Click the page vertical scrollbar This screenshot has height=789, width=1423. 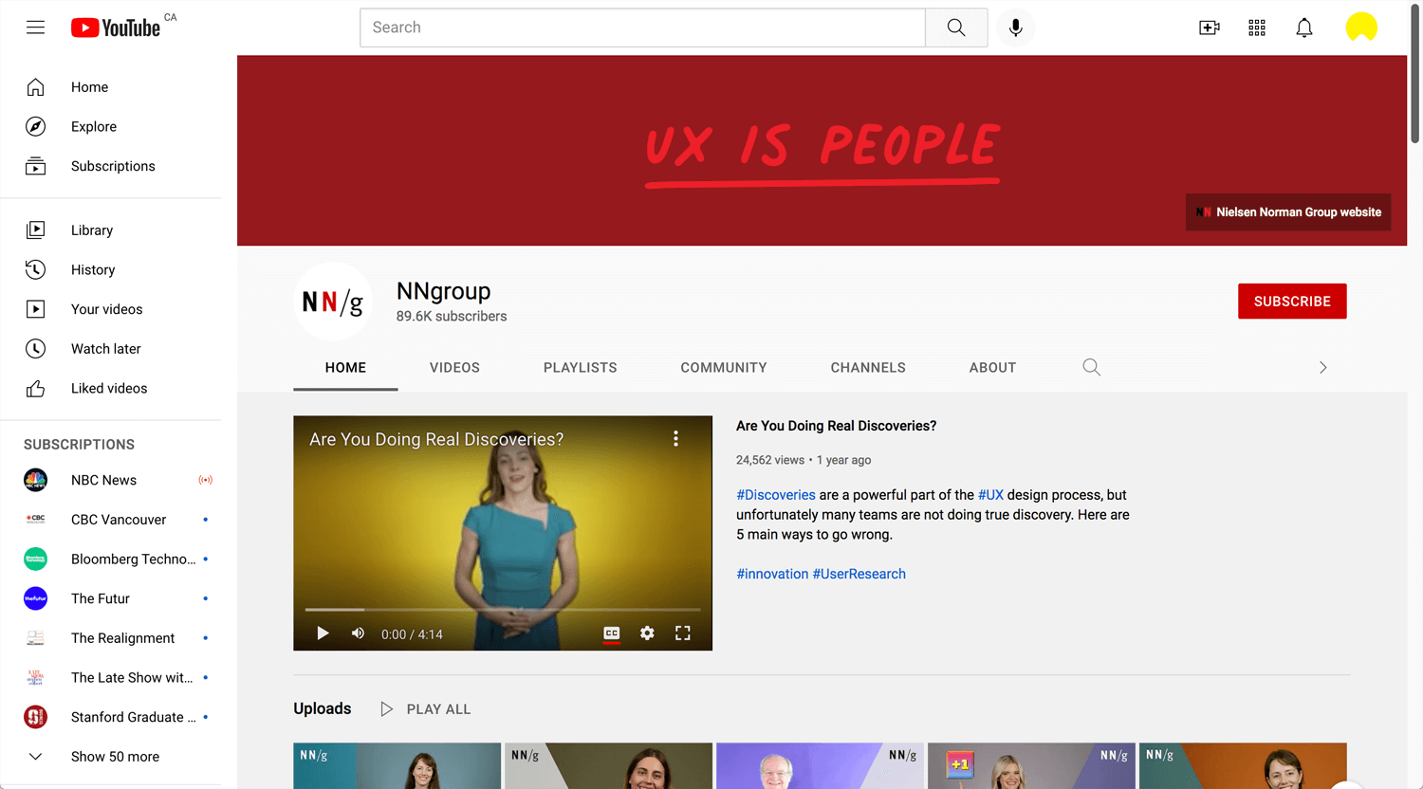coord(1415,76)
